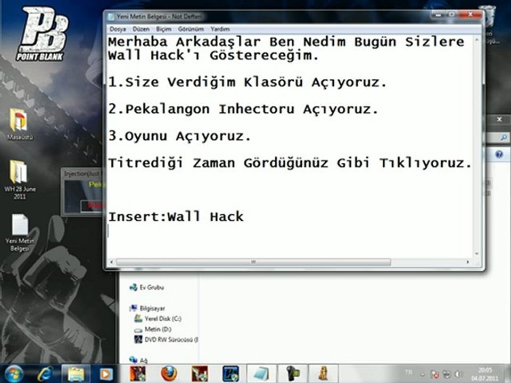Image resolution: width=511 pixels, height=383 pixels.
Task: Open Windows Media Player from the taskbar
Action: pos(105,373)
